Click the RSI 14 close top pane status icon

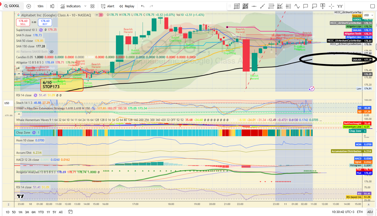pyautogui.click(x=35, y=95)
